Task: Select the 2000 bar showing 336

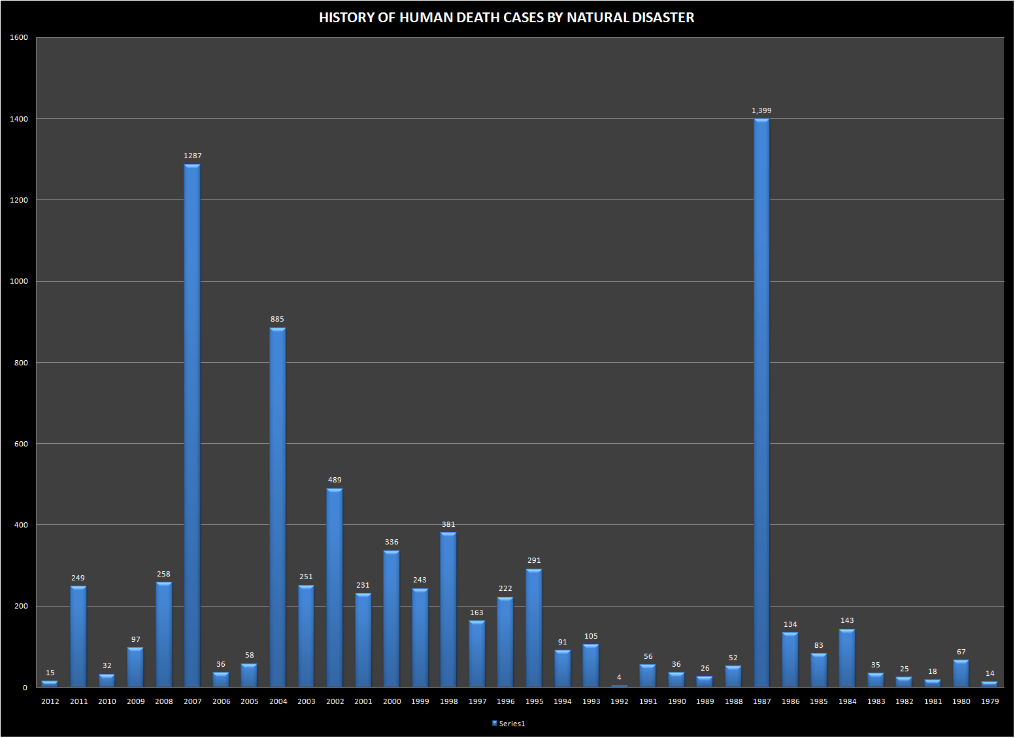Action: (391, 618)
